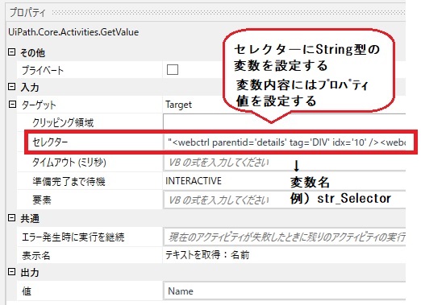Viewport: 421px width, 305px height.
Task: Select the プライベート property label
Action: click(x=43, y=70)
